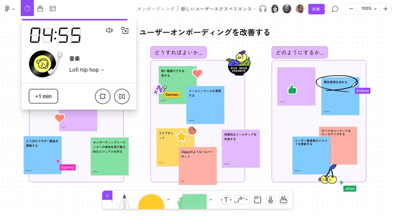Viewport: 395px width, 221px height.
Task: Select the green sticky note tool
Action: [193, 201]
